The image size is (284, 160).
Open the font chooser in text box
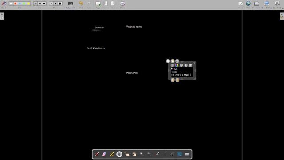pyautogui.click(x=172, y=65)
